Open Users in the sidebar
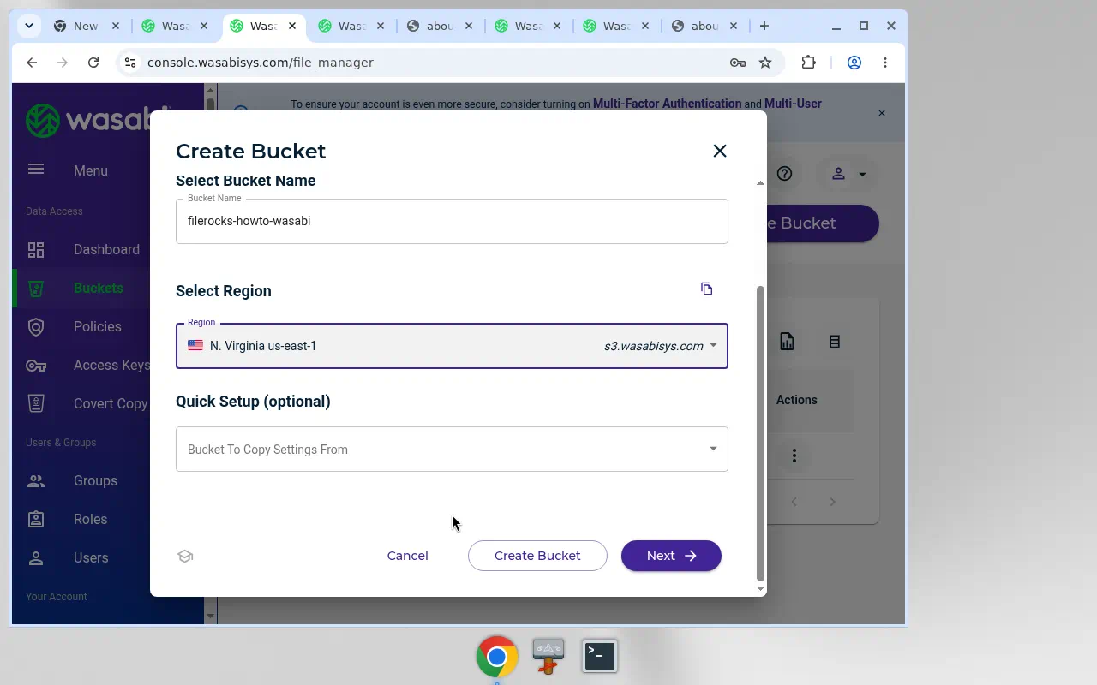This screenshot has width=1097, height=685. pyautogui.click(x=91, y=557)
